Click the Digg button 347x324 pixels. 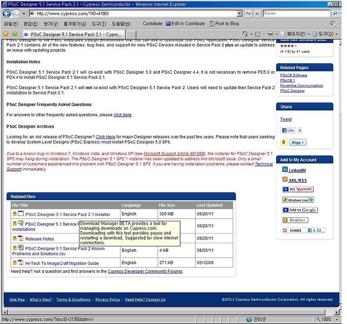point(298,142)
